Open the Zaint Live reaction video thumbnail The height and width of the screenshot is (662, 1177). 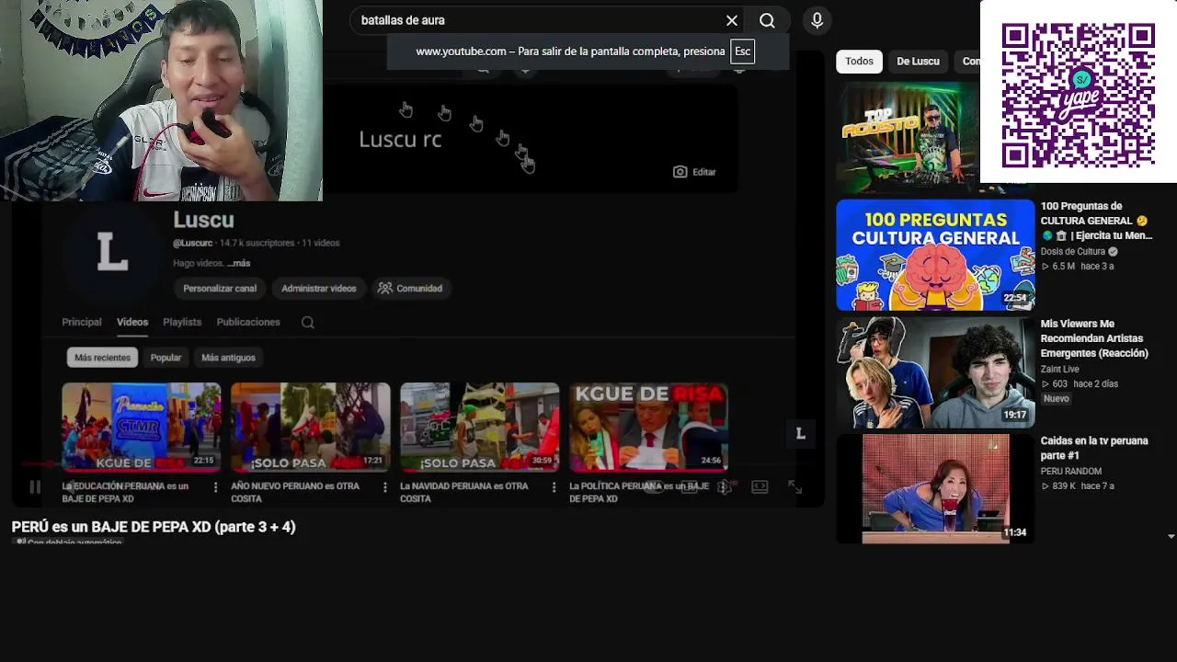pos(935,373)
